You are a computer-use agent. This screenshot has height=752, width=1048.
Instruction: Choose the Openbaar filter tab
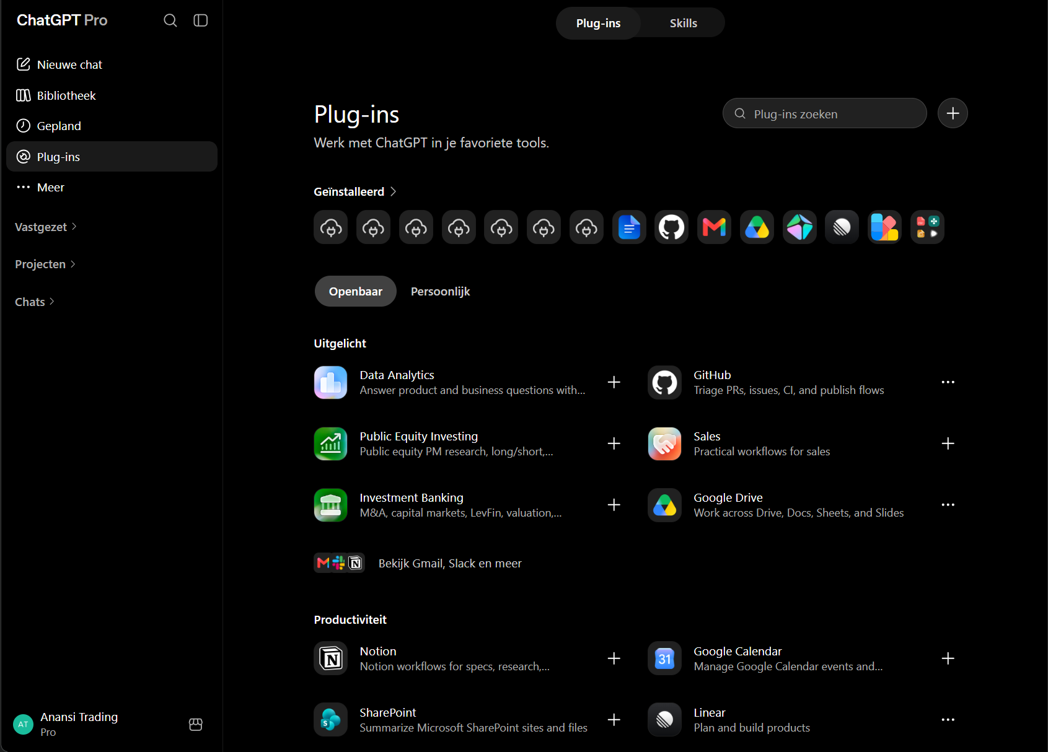[x=356, y=291]
